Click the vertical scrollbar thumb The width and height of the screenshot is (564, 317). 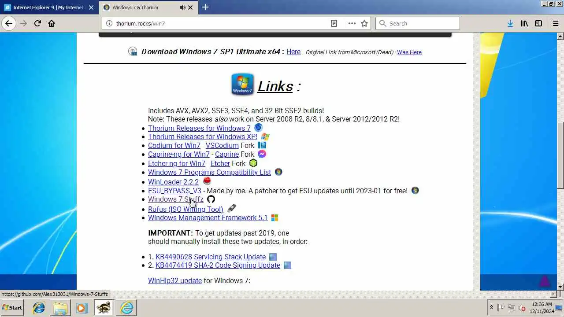tap(560, 156)
